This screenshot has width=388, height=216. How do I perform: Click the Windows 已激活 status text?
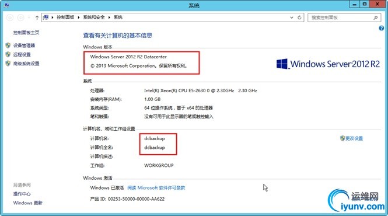(107, 188)
